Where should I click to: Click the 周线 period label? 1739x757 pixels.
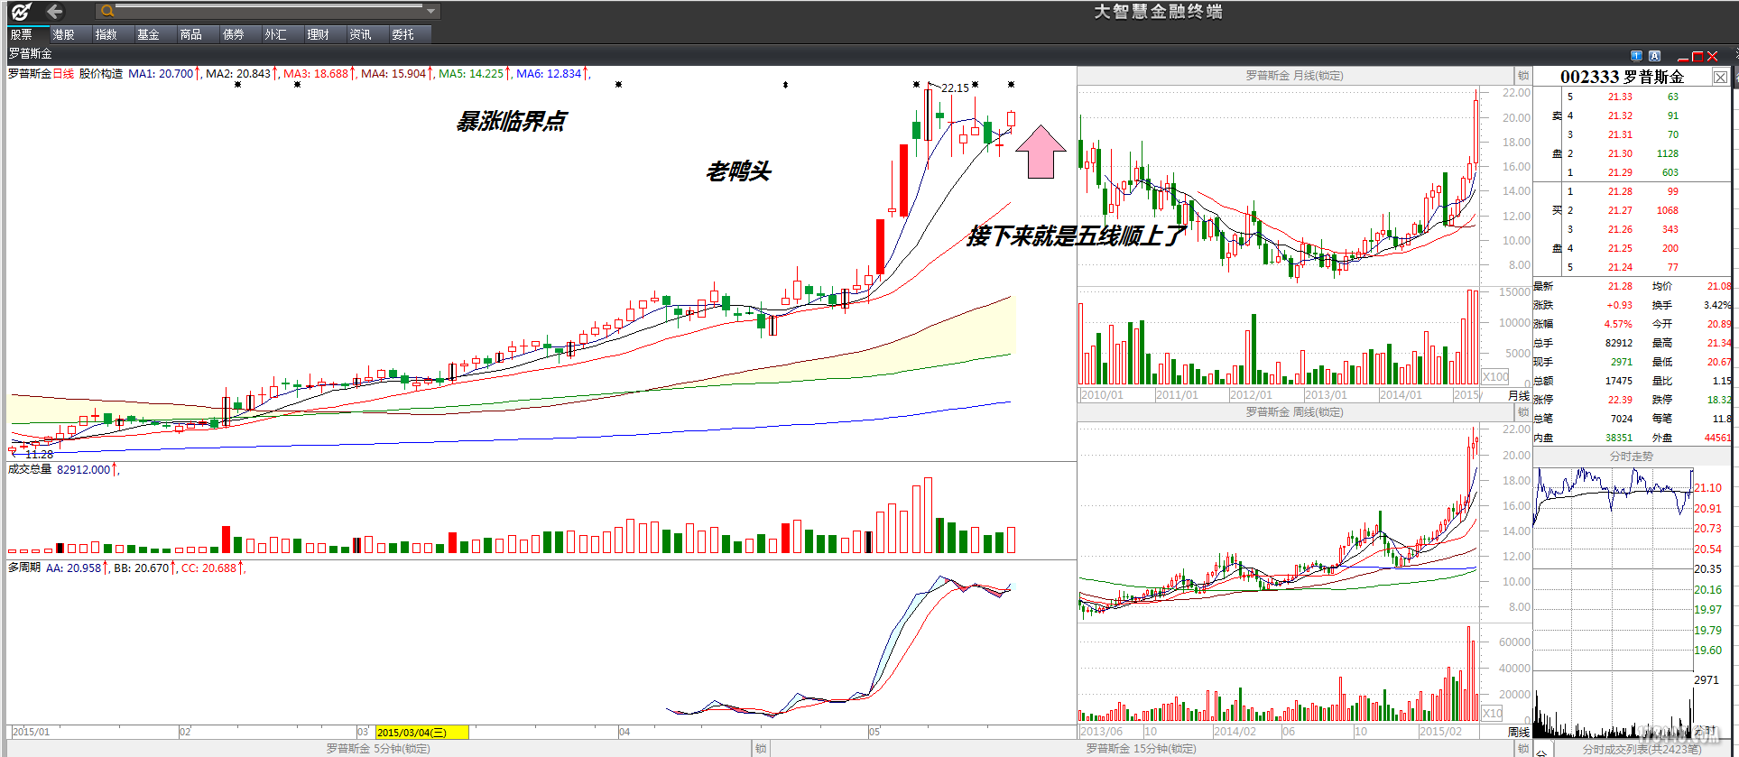tap(1519, 732)
